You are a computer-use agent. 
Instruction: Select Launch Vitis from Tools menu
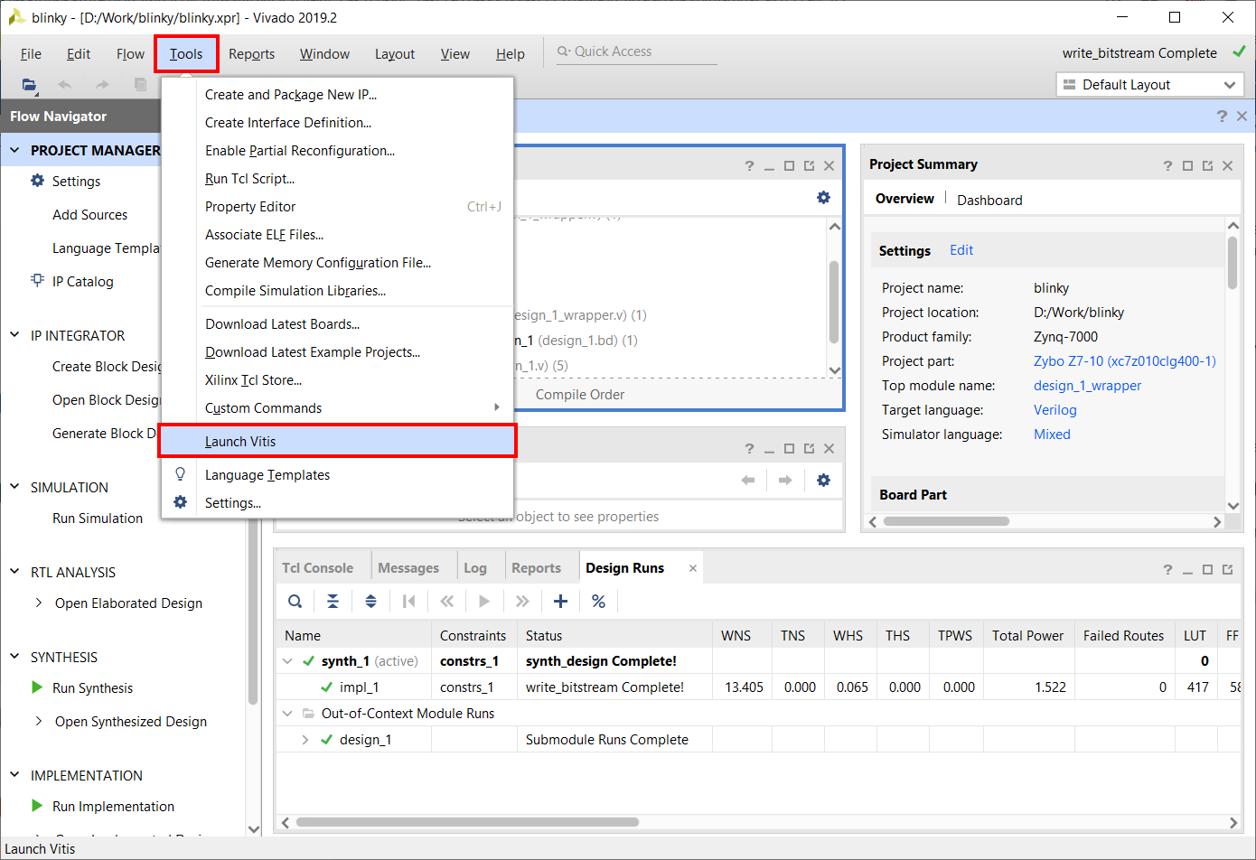click(x=337, y=441)
